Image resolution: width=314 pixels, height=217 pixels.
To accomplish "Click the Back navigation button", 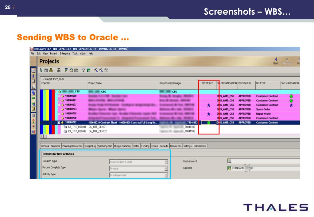I will coord(276,61).
